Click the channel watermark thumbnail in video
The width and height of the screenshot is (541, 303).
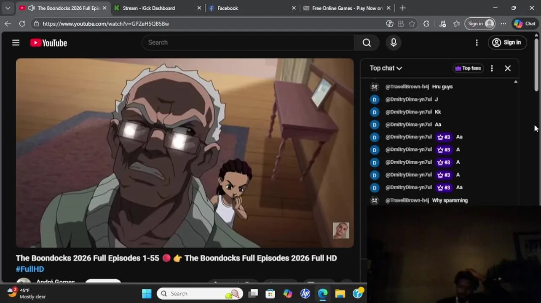[341, 230]
